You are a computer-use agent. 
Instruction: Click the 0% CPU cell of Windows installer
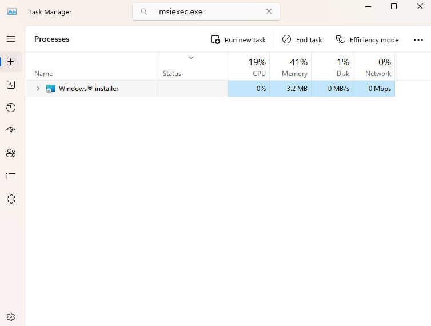(x=249, y=89)
